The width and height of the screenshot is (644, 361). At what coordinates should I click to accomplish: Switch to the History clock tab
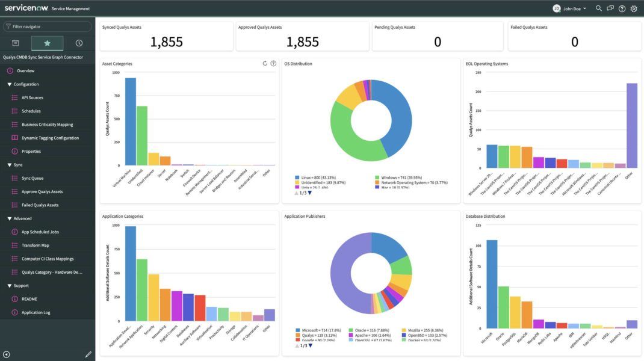pos(79,43)
